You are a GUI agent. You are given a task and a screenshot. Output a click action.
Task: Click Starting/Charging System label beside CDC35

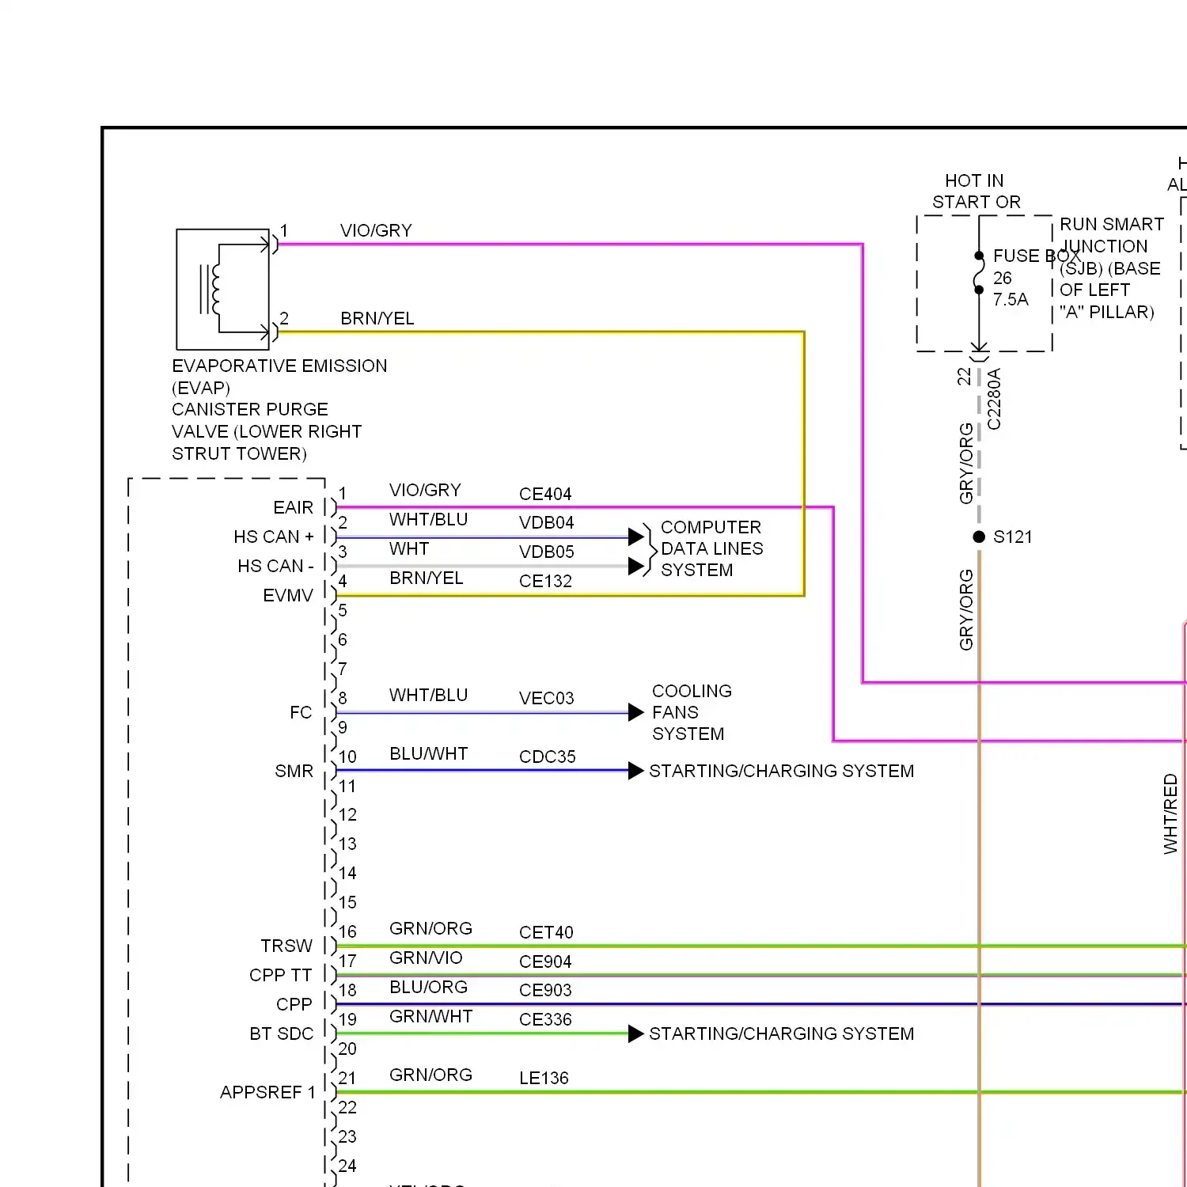pos(781,771)
